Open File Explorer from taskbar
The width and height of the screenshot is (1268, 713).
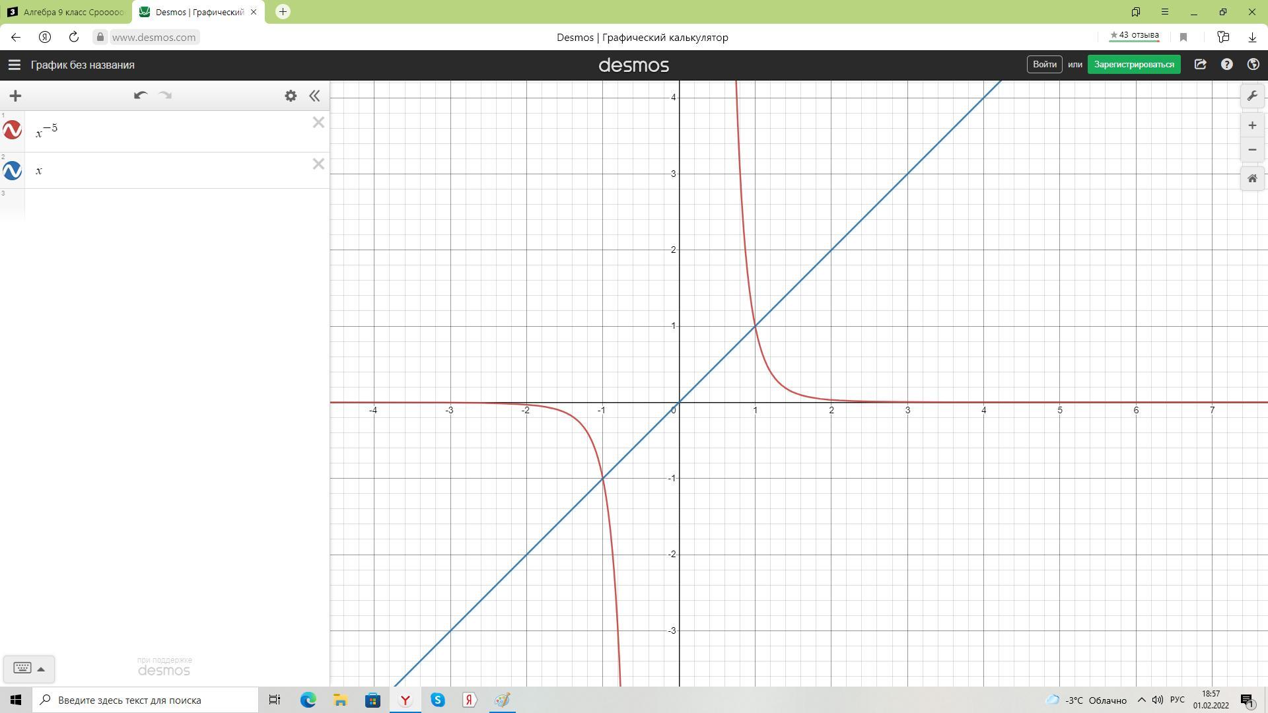pos(340,700)
